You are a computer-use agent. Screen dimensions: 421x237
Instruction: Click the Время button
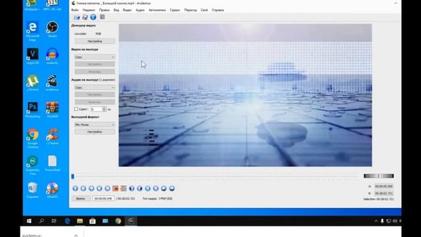click(81, 199)
